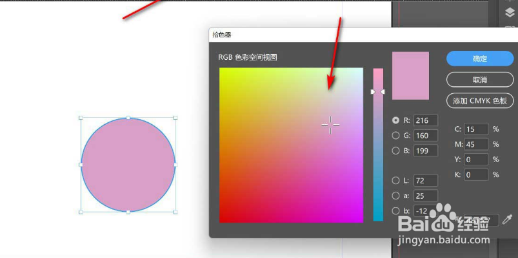518x258 pixels.
Task: Select the pink circle on the canvas
Action: (128, 165)
